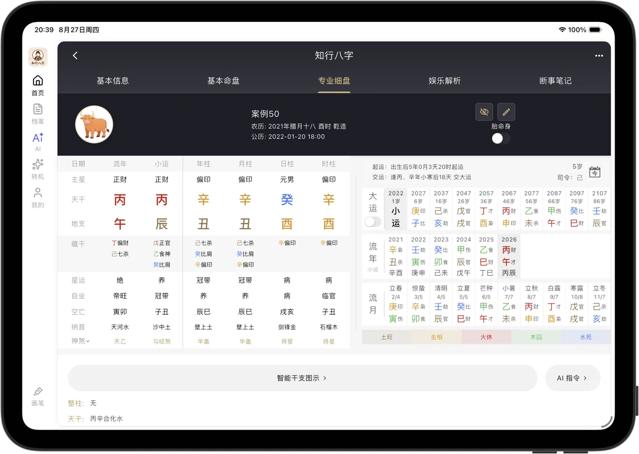Click the 金相 color swatch
The image size is (639, 454).
pos(437,337)
